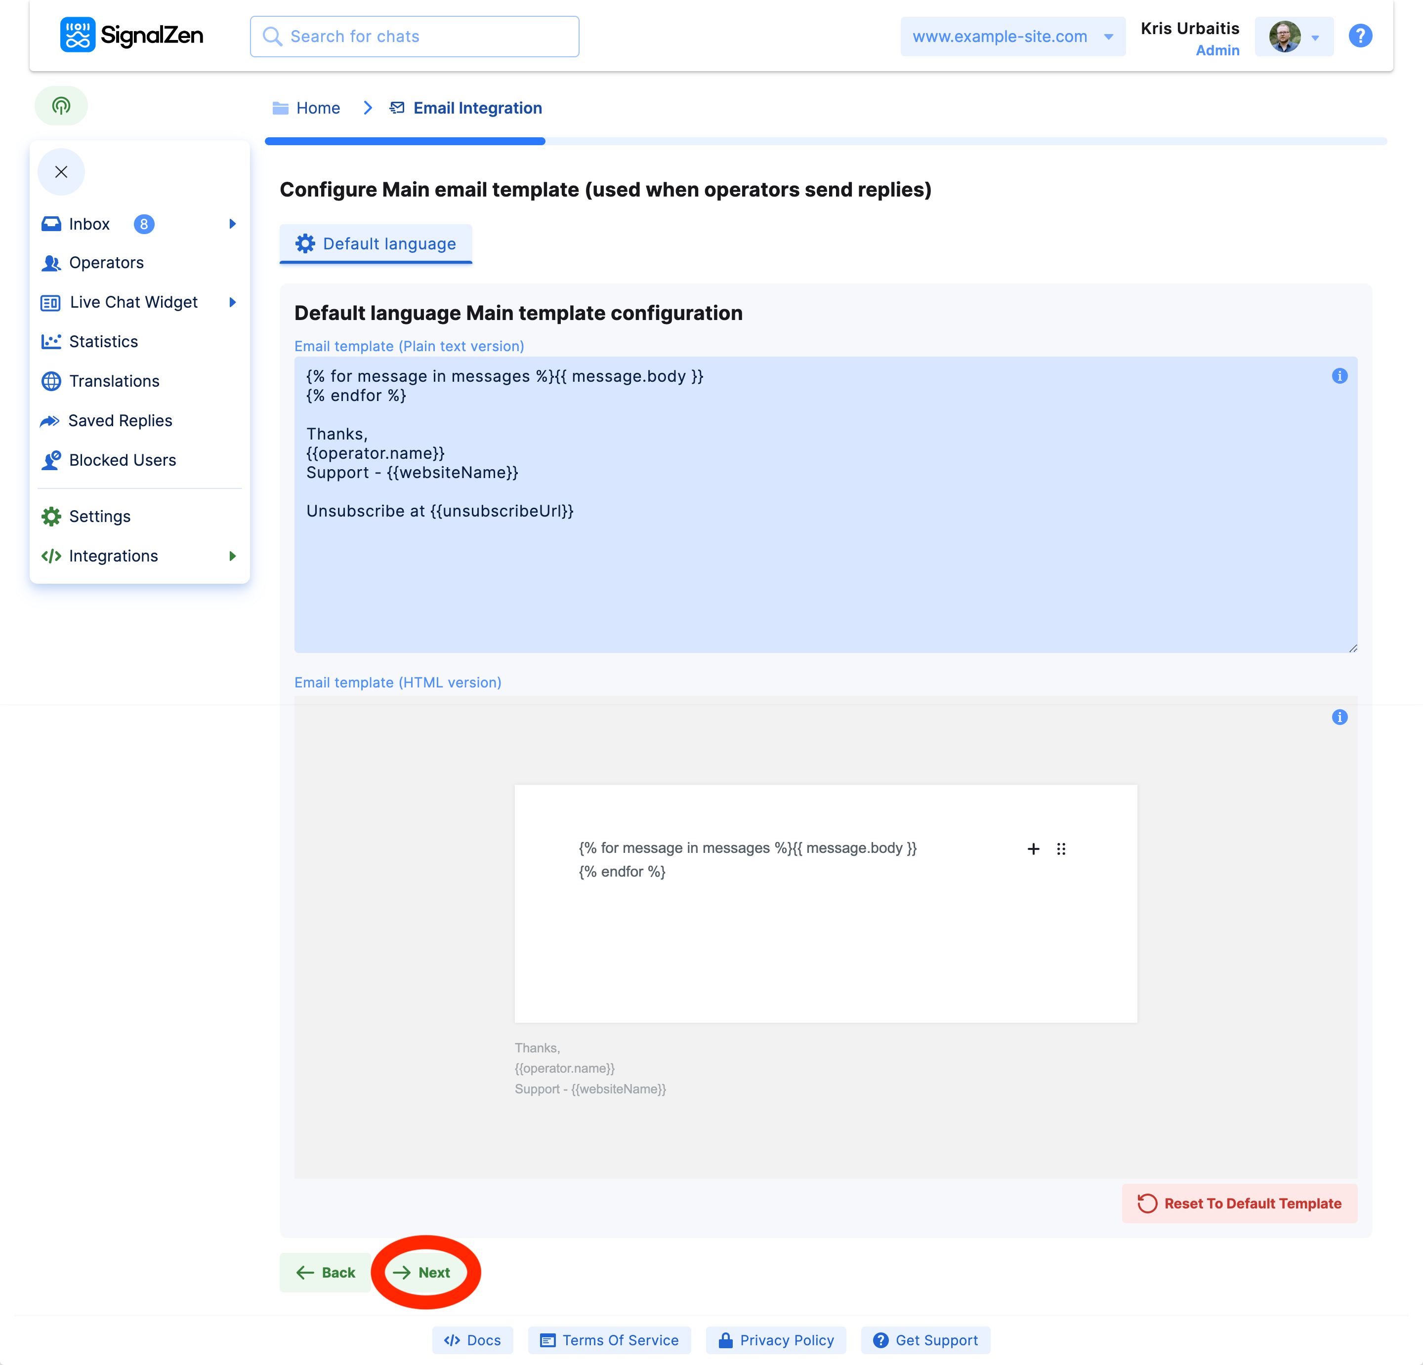Click the blue help question mark icon
1423x1365 pixels.
point(1360,36)
